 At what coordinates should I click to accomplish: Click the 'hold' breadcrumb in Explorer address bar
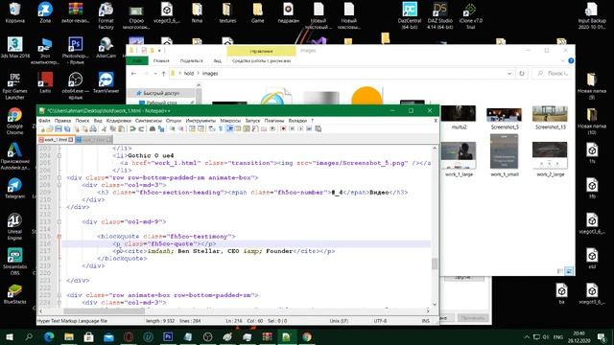pyautogui.click(x=189, y=74)
